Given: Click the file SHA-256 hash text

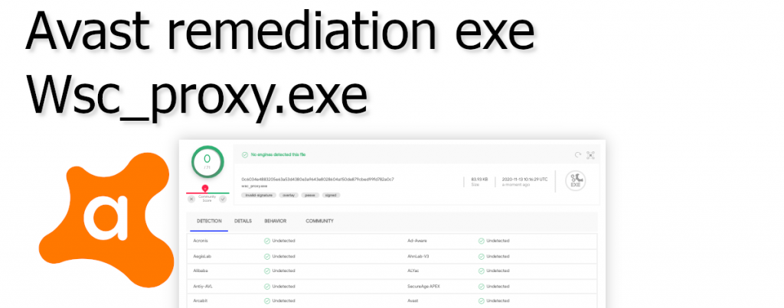Looking at the screenshot, I should click(317, 179).
